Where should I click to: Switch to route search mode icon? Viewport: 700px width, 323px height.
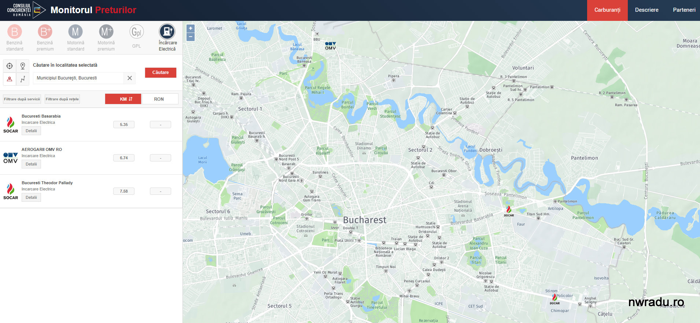(23, 79)
